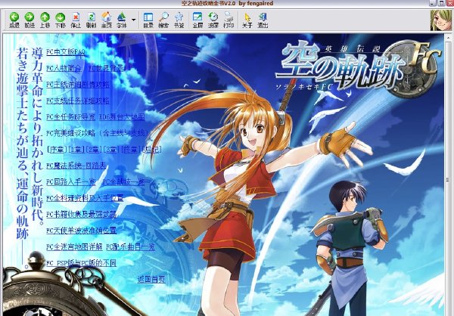Click the 前进 (Forward) toolbar icon
The width and height of the screenshot is (454, 316).
coord(30,20)
